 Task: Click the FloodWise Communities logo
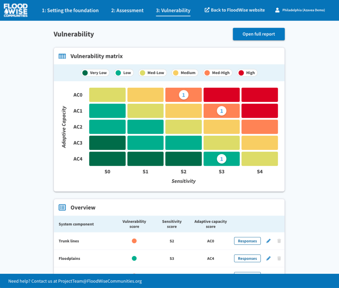16,10
